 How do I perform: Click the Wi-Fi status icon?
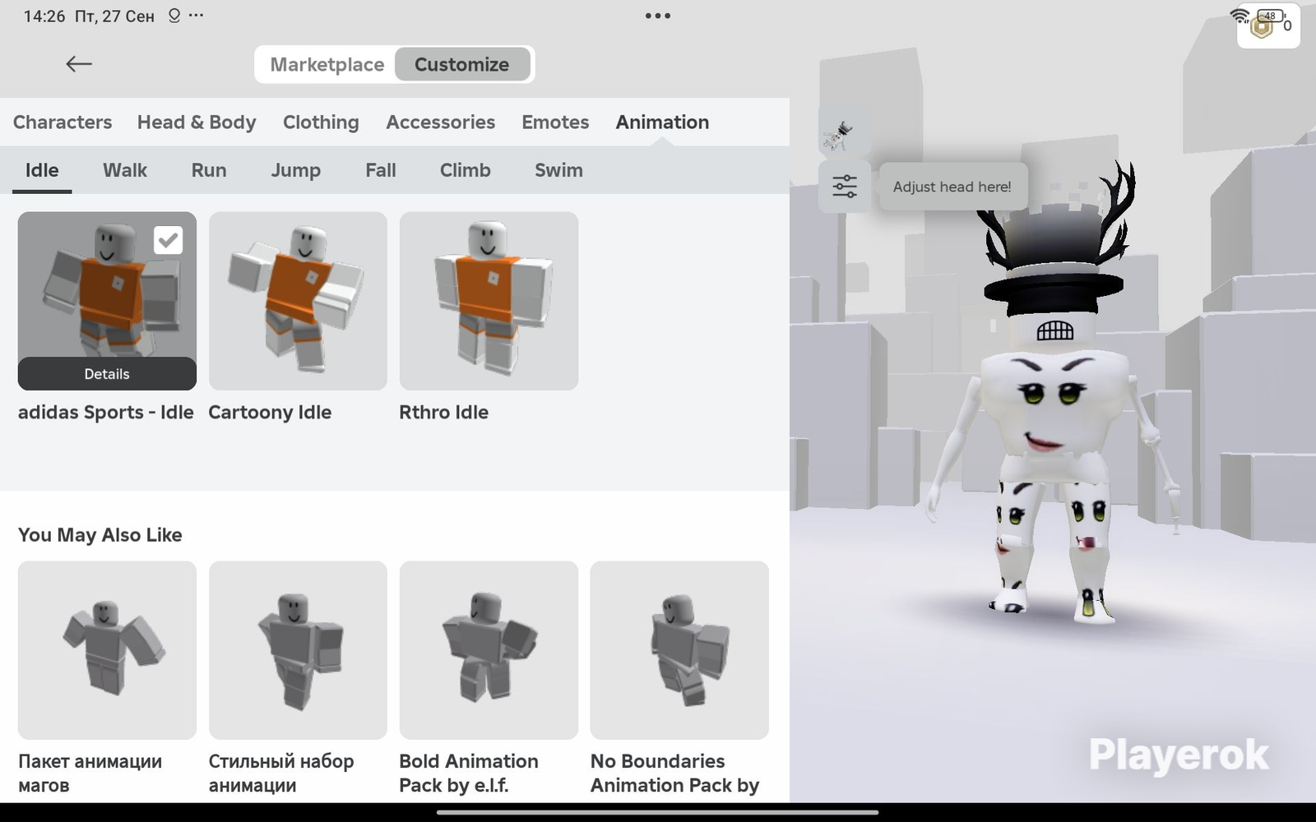click(1240, 15)
